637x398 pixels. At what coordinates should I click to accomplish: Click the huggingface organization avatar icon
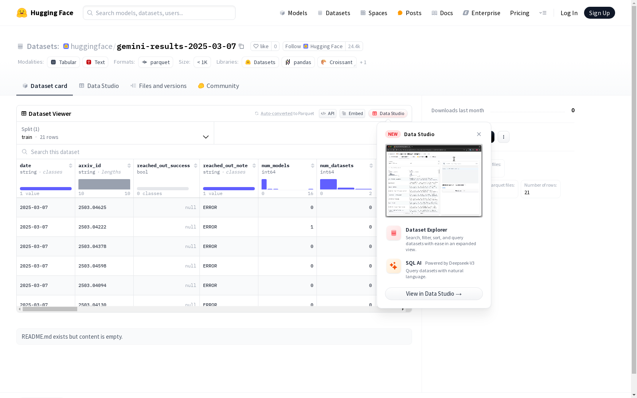(66, 46)
